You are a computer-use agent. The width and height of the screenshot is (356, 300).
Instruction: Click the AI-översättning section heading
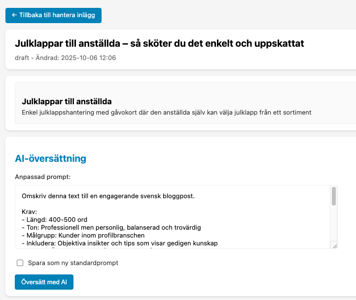coord(51,158)
